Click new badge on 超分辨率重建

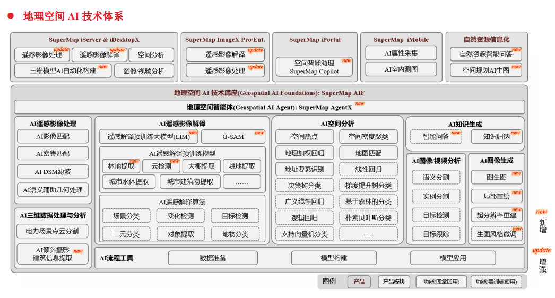pos(516,211)
